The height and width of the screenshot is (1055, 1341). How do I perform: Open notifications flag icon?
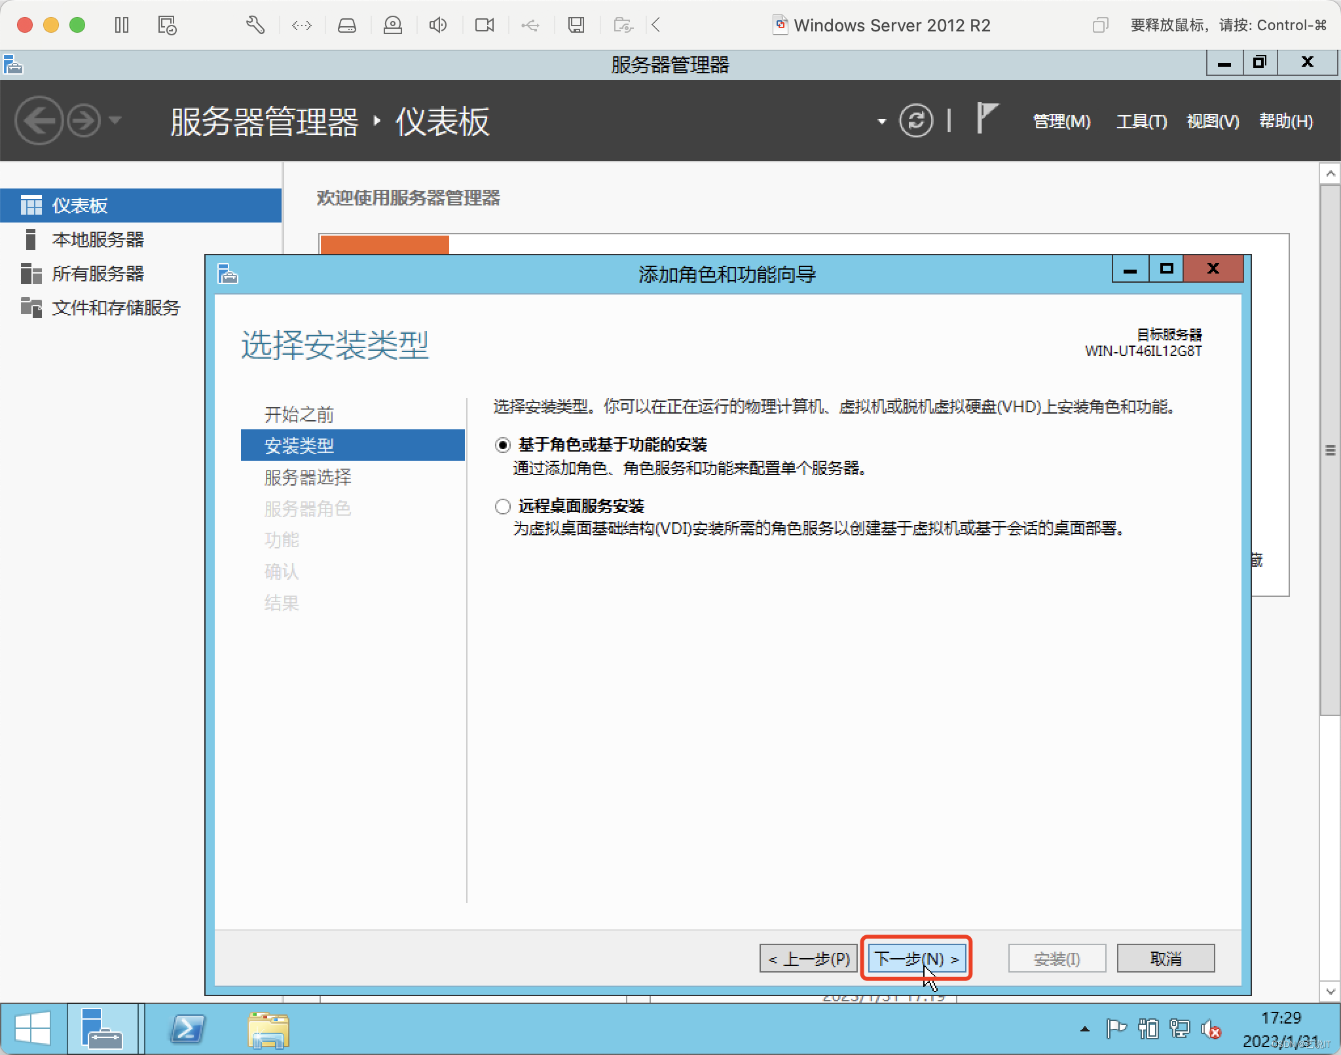point(987,118)
